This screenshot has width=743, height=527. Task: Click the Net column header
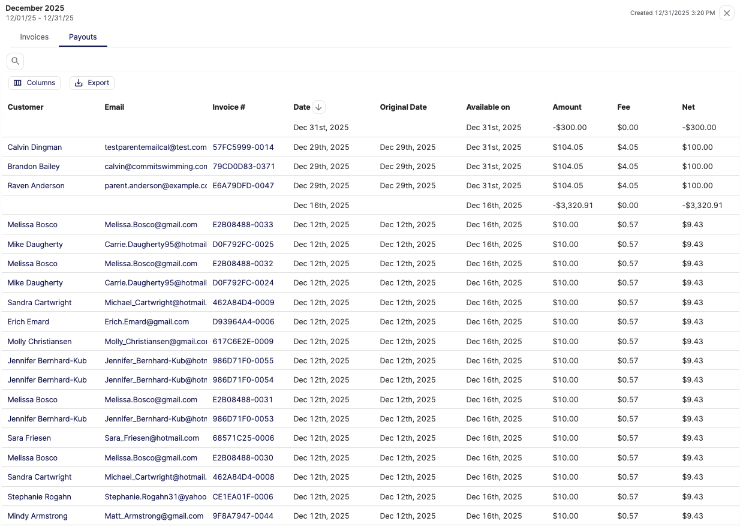[688, 107]
